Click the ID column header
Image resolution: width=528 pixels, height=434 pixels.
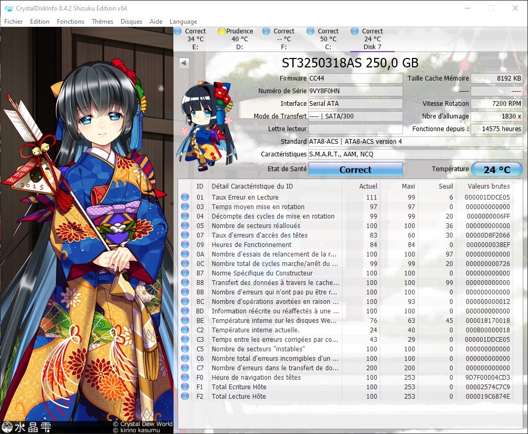pos(200,186)
